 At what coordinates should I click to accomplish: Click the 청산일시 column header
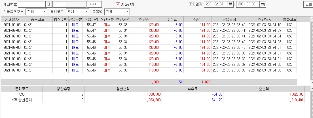pos(265,19)
